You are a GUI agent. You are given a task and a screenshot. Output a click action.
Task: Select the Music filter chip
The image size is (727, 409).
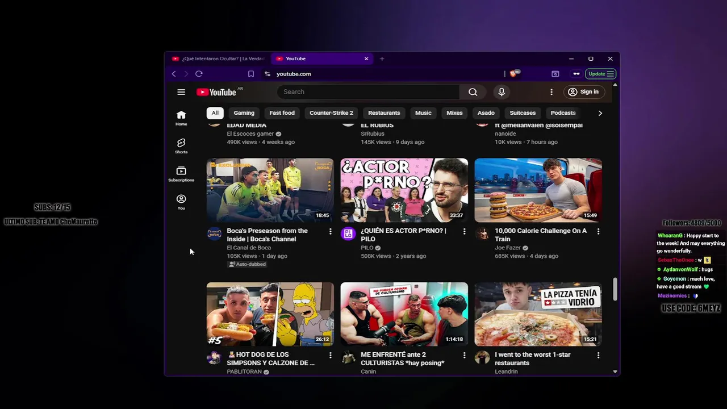coord(423,113)
